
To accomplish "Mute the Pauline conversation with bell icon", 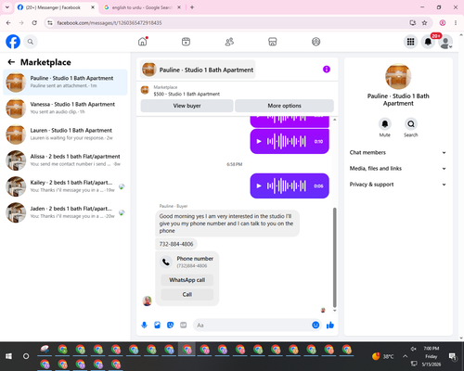I will 385,124.
